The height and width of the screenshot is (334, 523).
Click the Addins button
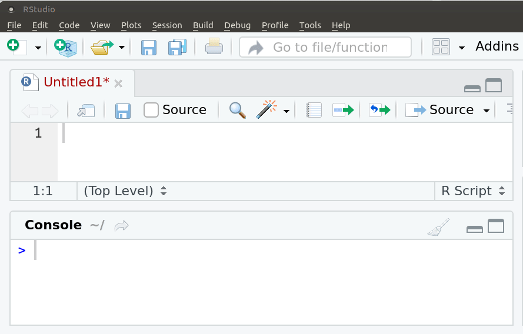(x=497, y=46)
